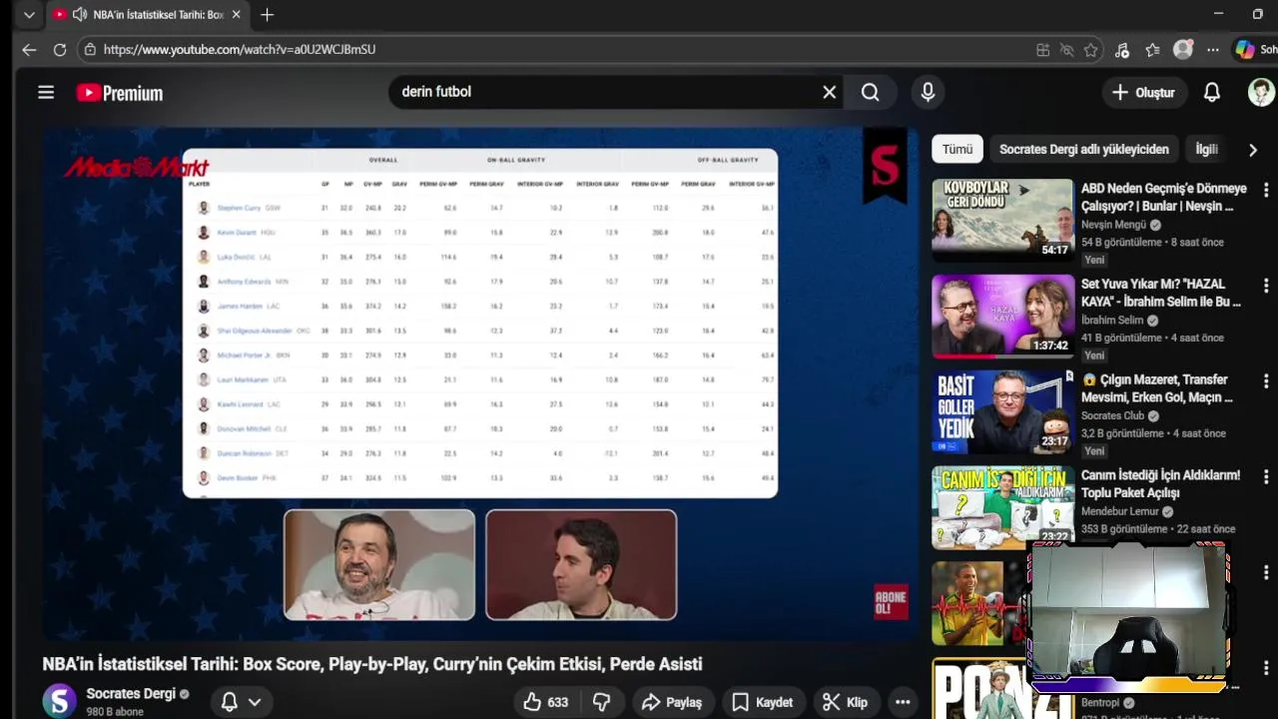This screenshot has width=1278, height=719.
Task: Click in the derin futbol search field
Action: [x=604, y=92]
